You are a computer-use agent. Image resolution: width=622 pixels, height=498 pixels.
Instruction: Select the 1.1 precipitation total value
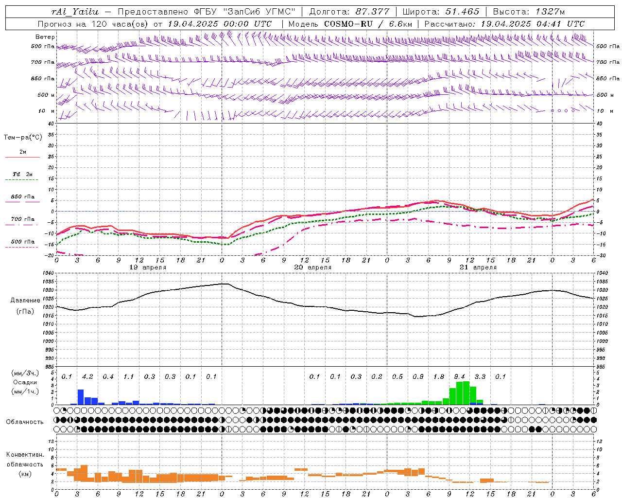(x=129, y=377)
